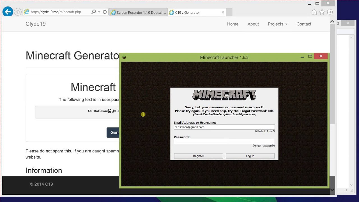The image size is (359, 202).
Task: Click the Generate button on webpage
Action: 113,132
